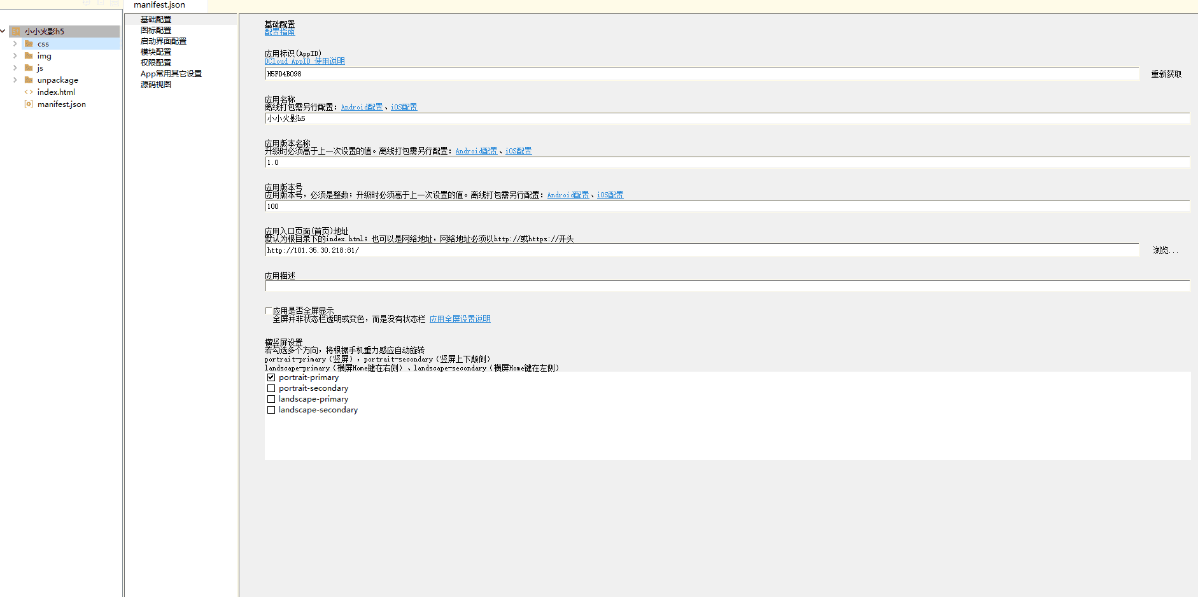Click the unpackage folder icon
The height and width of the screenshot is (597, 1198).
29,80
